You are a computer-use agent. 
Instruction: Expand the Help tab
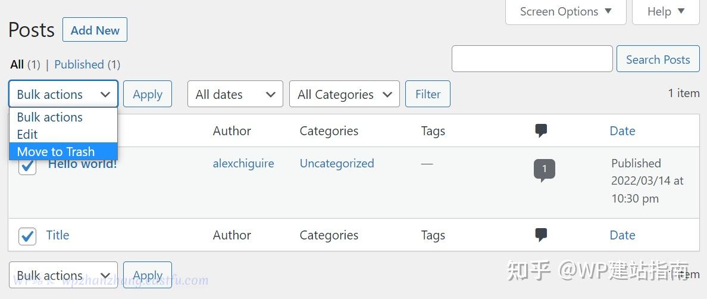pyautogui.click(x=665, y=11)
